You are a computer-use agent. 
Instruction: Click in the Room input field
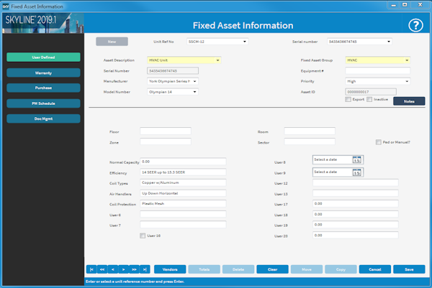pyautogui.click(x=310, y=131)
